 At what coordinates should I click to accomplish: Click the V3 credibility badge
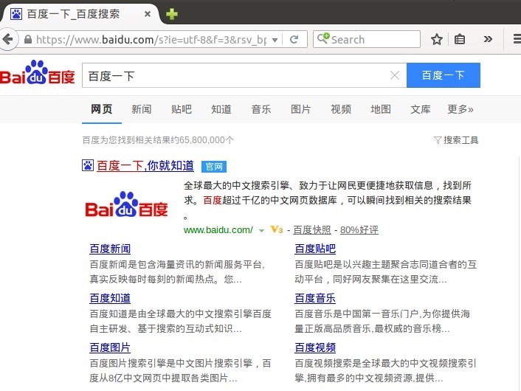[277, 229]
